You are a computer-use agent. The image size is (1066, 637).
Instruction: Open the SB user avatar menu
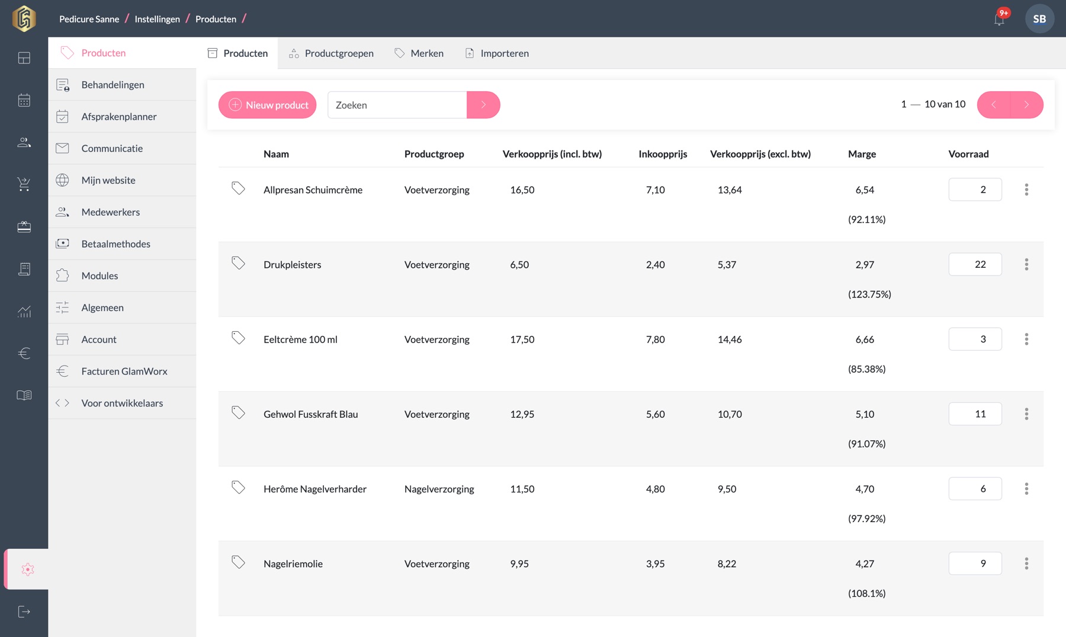pyautogui.click(x=1039, y=19)
